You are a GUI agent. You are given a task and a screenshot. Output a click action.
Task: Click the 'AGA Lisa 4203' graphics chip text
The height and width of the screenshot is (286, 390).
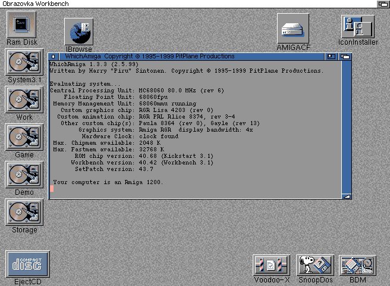click(162, 110)
